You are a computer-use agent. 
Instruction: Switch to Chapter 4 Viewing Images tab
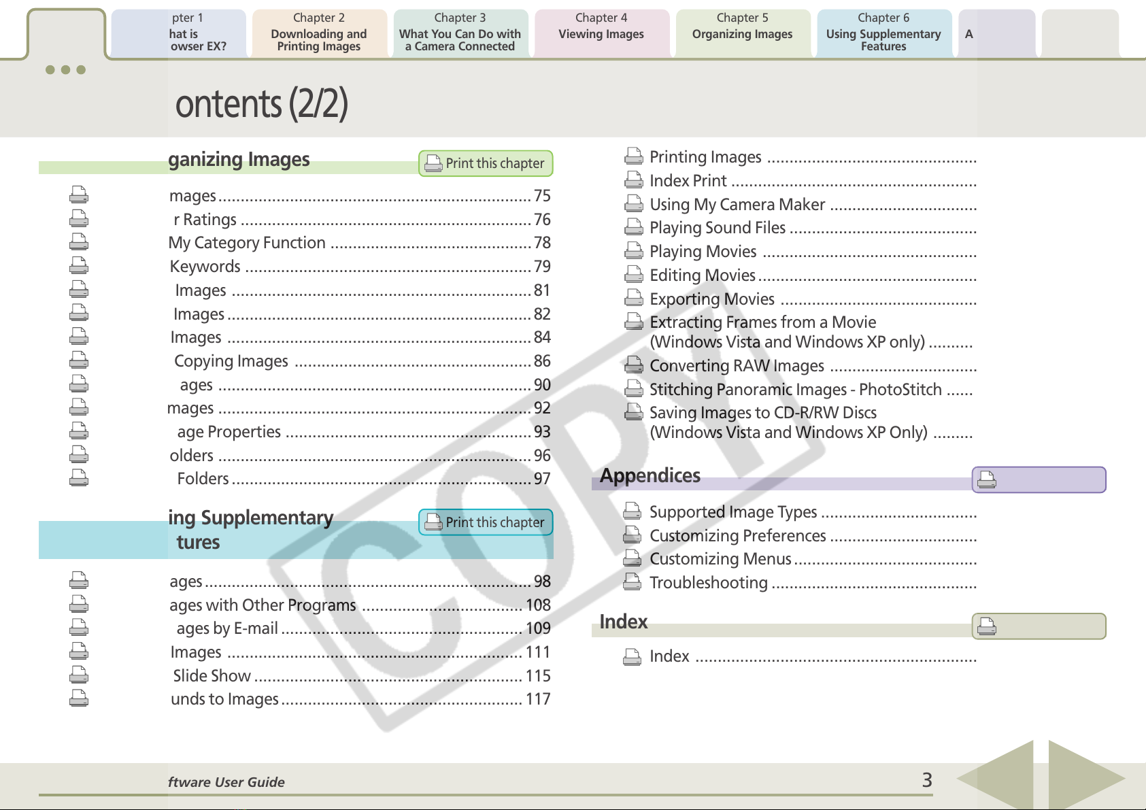601,33
